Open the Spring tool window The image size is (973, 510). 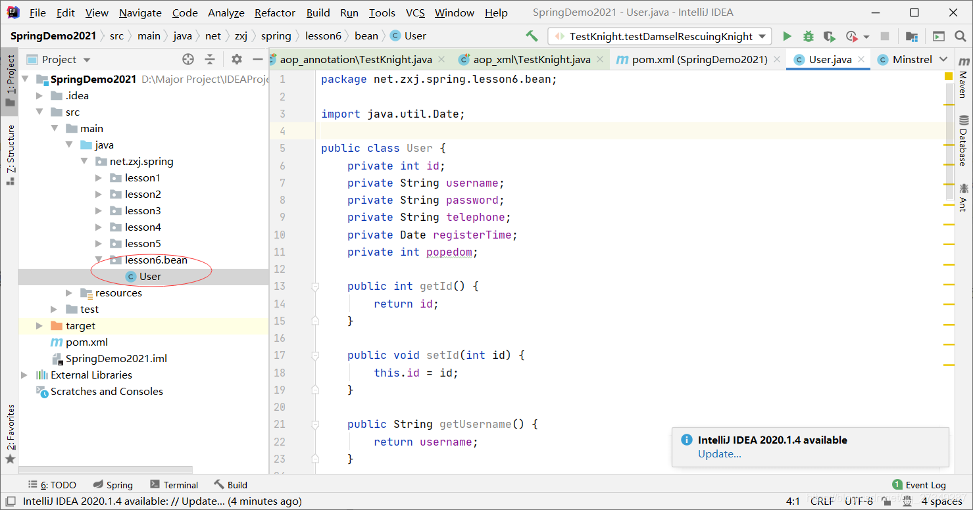pos(112,485)
